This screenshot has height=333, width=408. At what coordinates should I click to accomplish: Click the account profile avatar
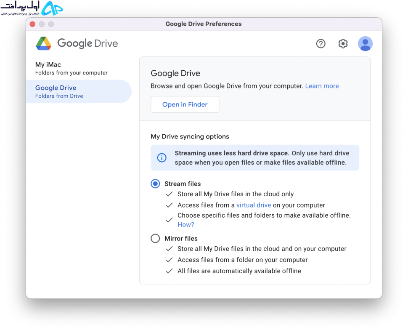[365, 43]
